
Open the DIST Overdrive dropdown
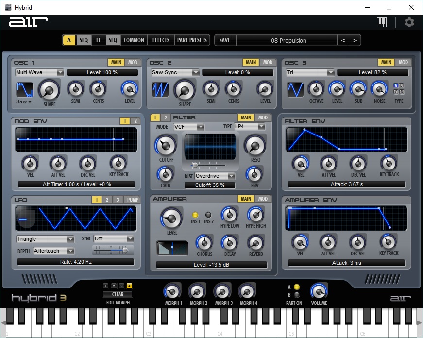(x=215, y=176)
